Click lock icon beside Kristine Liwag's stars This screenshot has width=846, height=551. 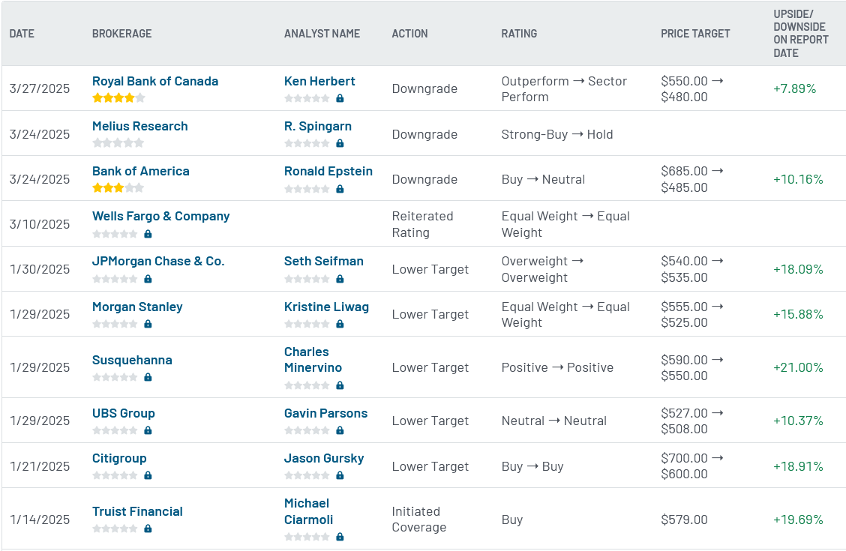pos(340,324)
